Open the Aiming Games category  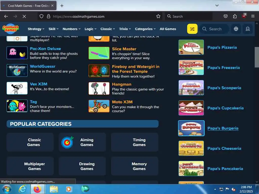[x=82, y=142]
